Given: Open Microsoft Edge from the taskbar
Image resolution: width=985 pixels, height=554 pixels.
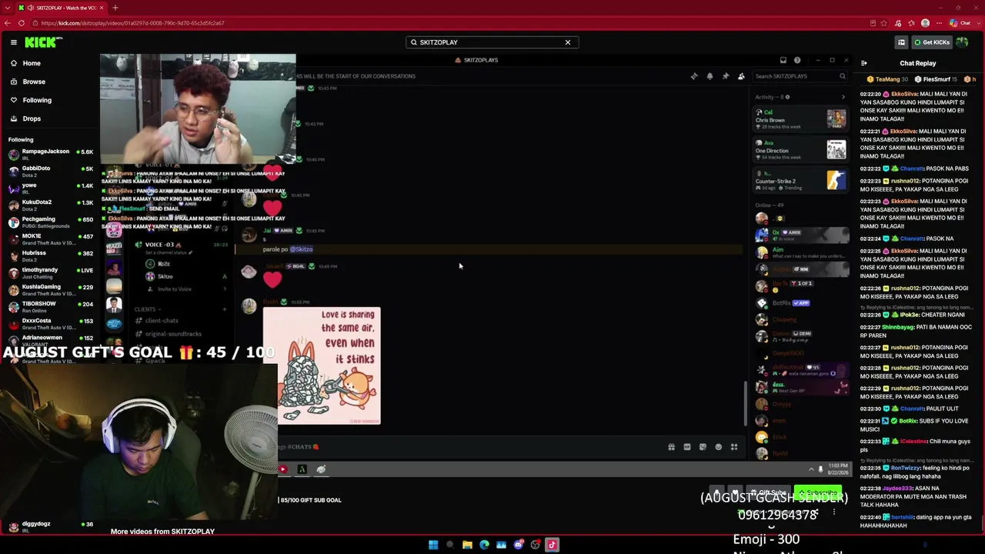Looking at the screenshot, I should (484, 545).
